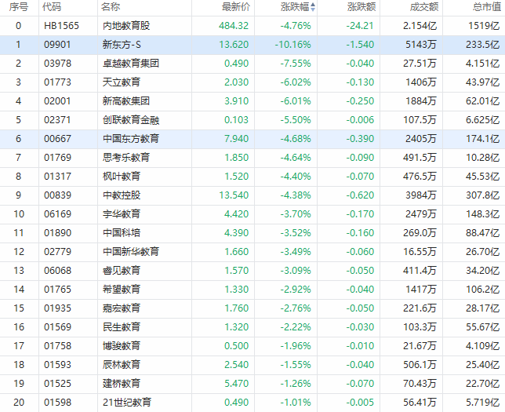505x412 pixels.
Task: Click market cap 307.8亿
Action: coord(482,195)
